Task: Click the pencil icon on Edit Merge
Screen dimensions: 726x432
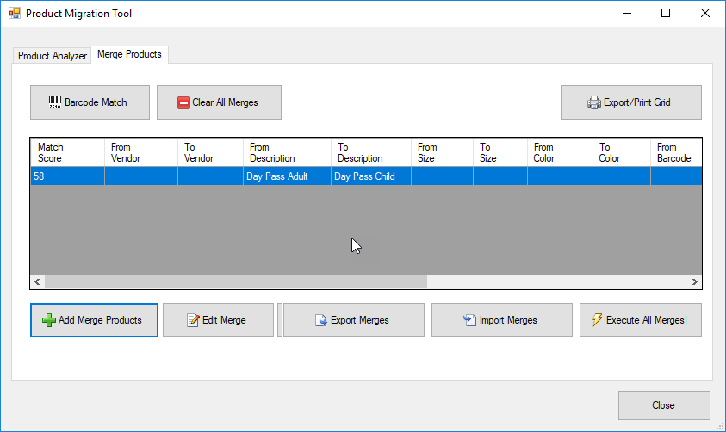Action: coord(193,320)
